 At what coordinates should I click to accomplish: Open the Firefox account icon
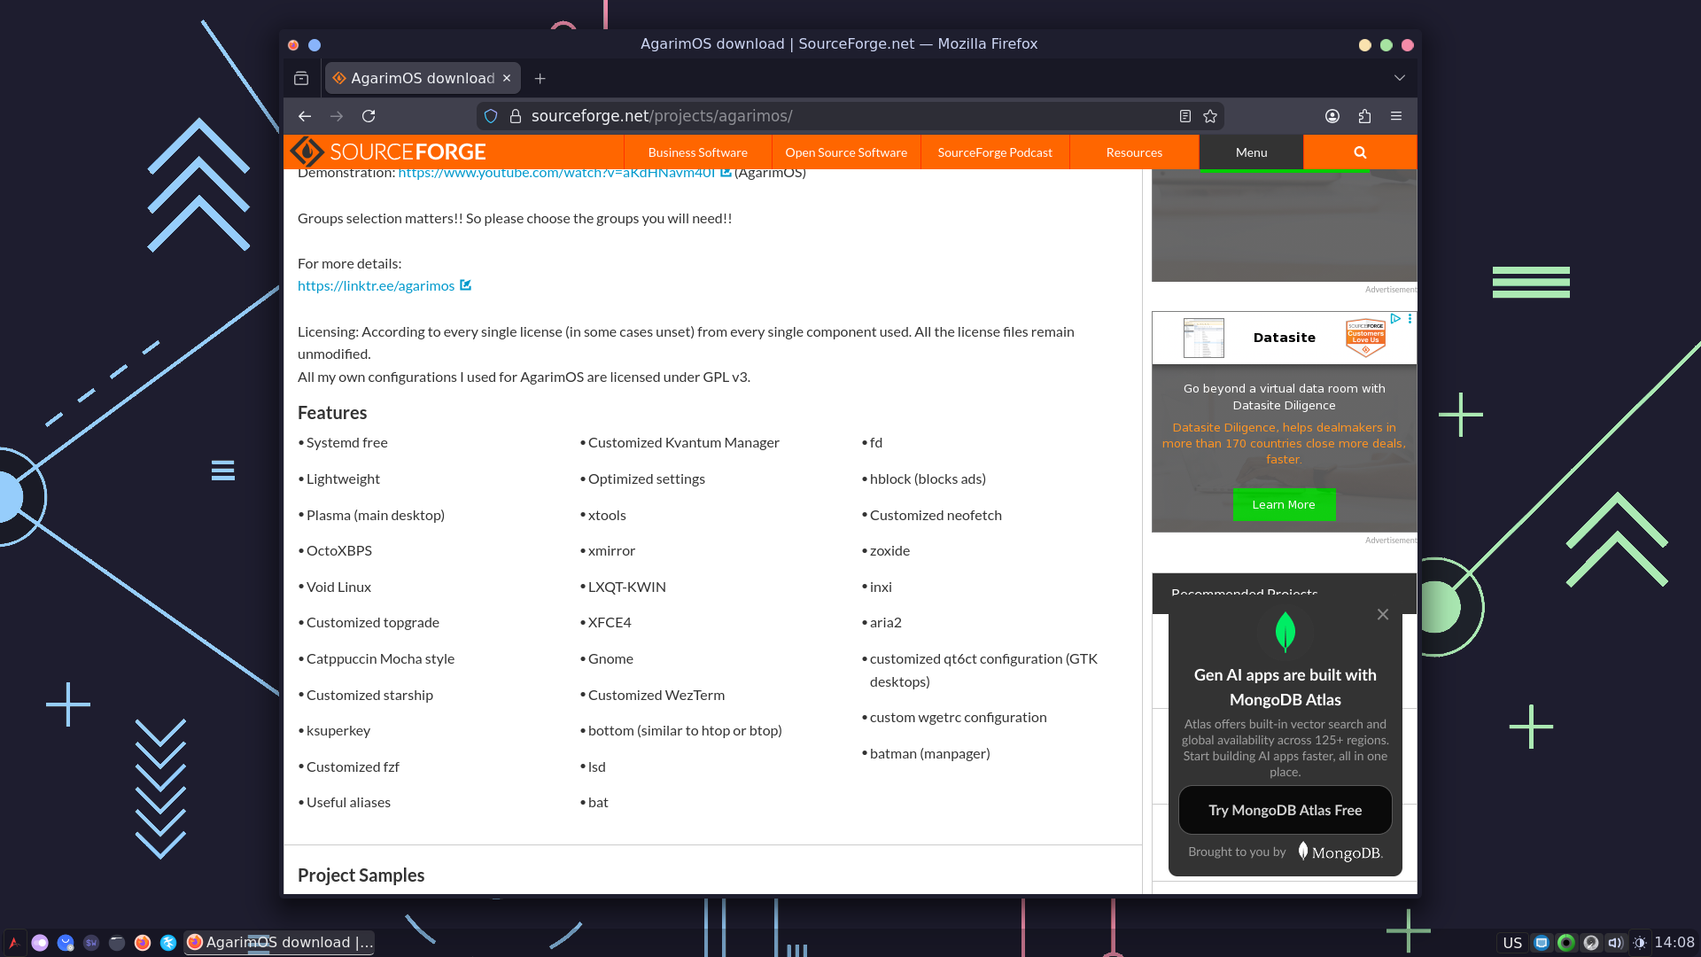(1332, 116)
